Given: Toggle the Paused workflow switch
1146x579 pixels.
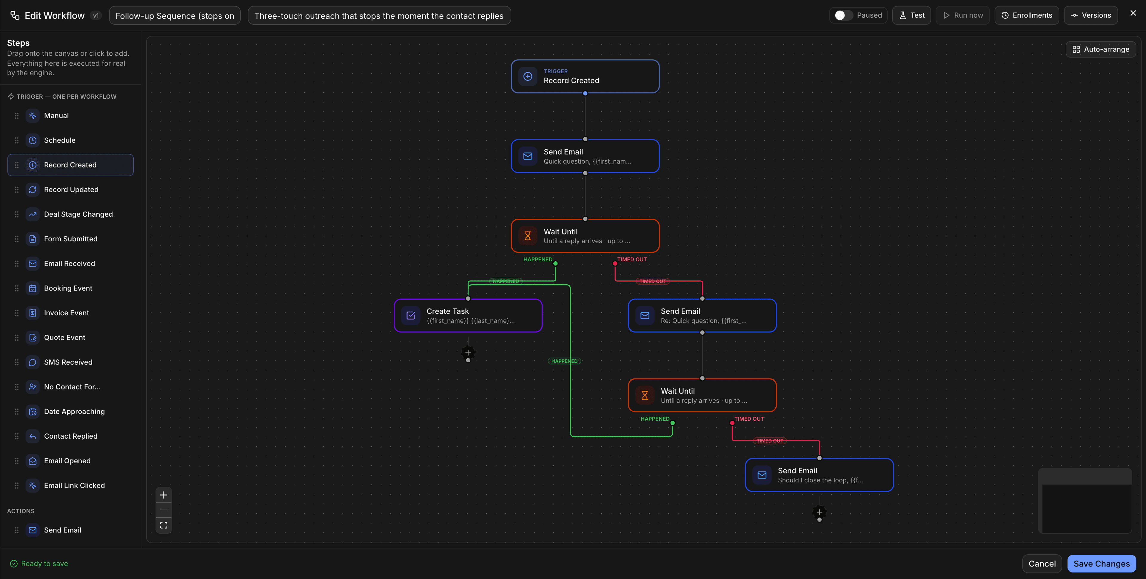Looking at the screenshot, I should coord(843,15).
